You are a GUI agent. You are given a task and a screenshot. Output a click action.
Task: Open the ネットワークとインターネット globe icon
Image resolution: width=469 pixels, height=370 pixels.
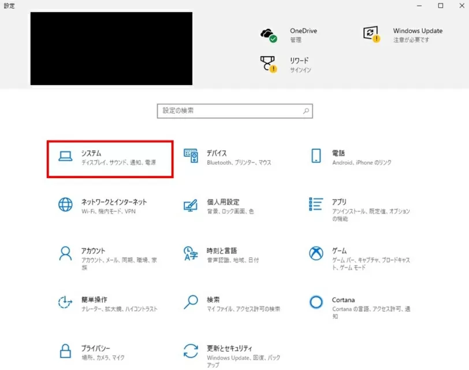click(65, 205)
